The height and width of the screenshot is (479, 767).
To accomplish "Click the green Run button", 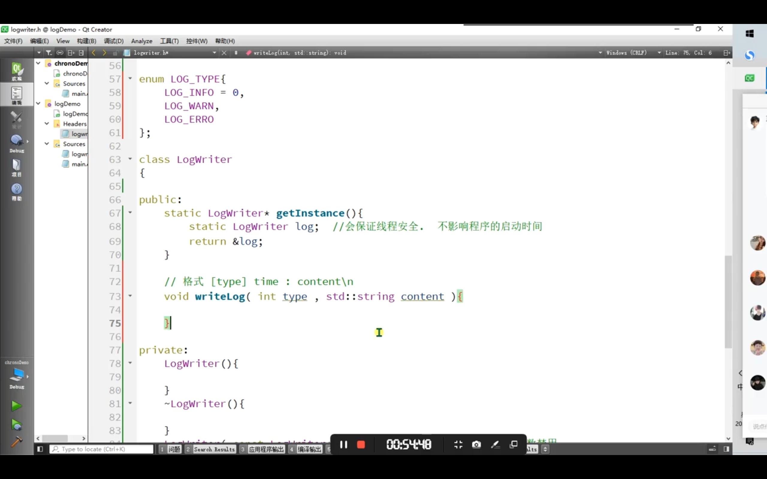I will (x=16, y=405).
